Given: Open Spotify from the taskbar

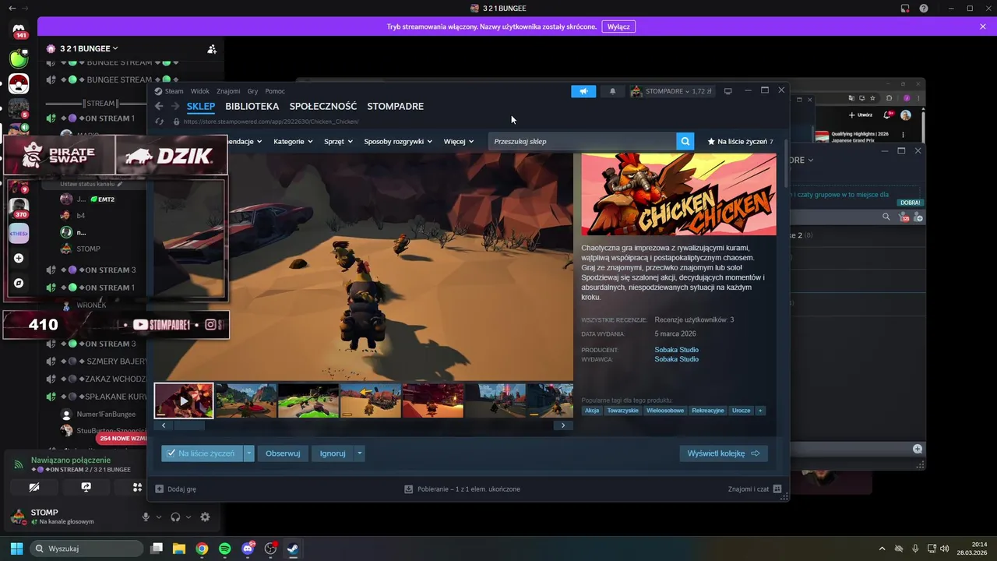Looking at the screenshot, I should pos(224,549).
